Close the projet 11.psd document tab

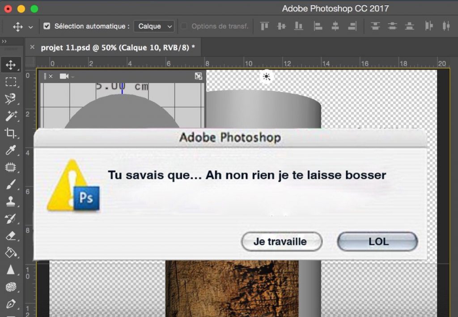32,47
